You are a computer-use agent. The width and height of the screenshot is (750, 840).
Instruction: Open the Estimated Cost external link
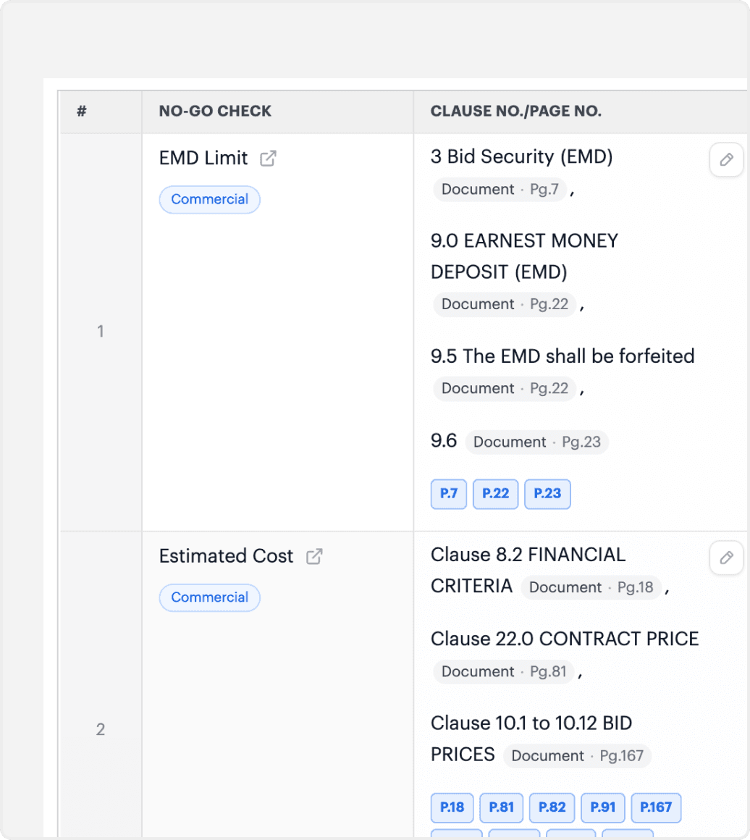coord(314,556)
